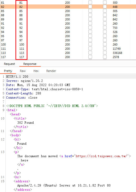136x192 pixels.
Task: Switch to the Request tab
Action: [x=9, y=64]
